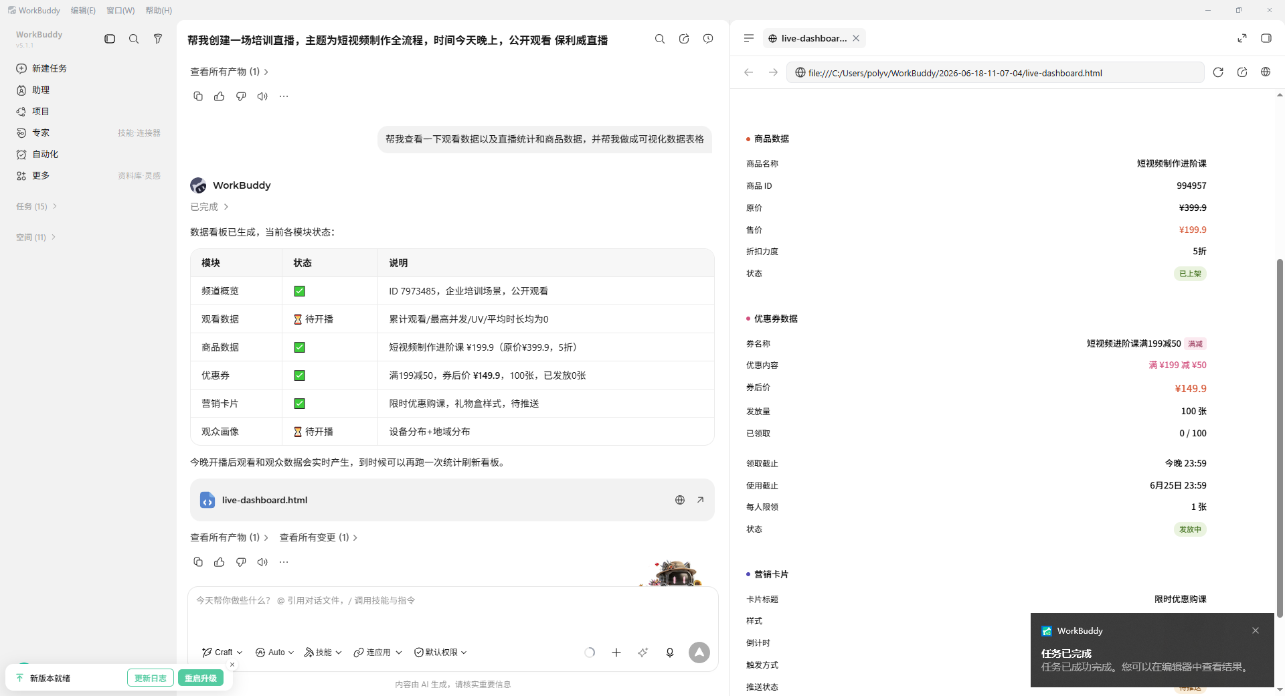Expand the 已完成 steps

click(209, 207)
